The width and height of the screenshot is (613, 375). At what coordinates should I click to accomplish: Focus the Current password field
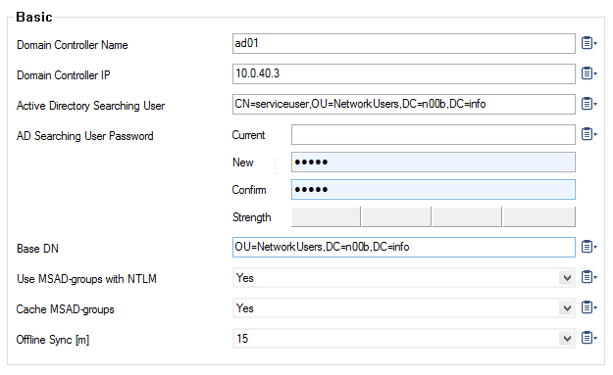point(434,134)
